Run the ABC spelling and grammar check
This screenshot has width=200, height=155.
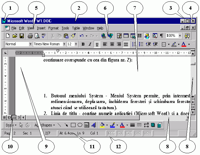[x=44, y=36]
